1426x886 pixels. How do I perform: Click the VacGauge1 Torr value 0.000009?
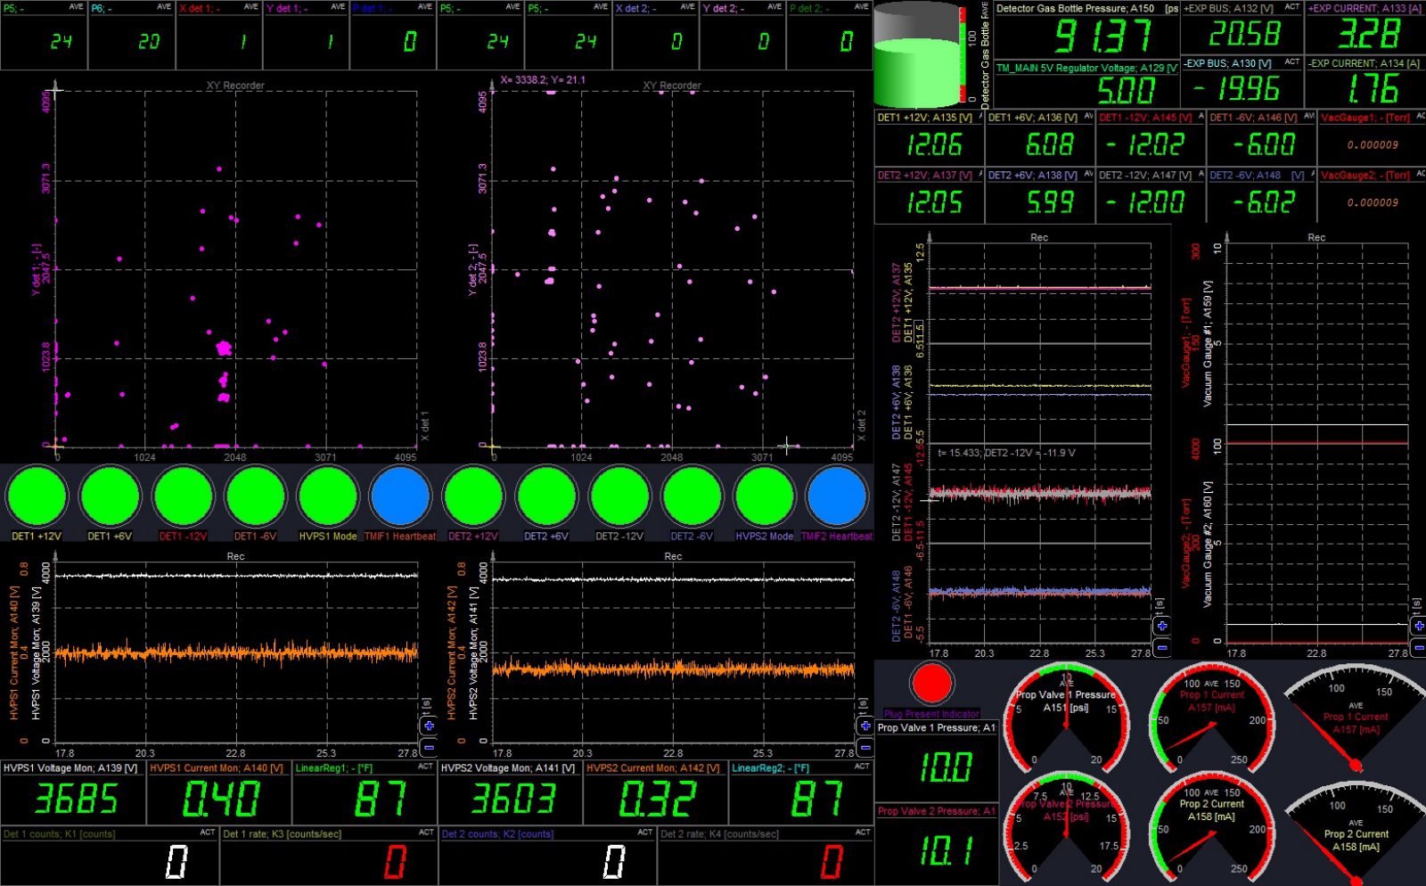coord(1372,144)
